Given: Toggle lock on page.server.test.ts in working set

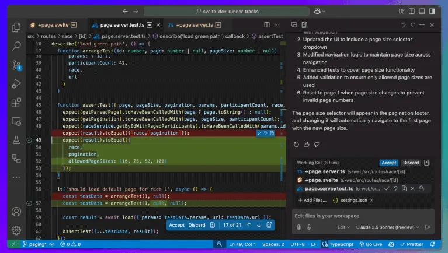Looking at the screenshot, I should coord(421,188).
